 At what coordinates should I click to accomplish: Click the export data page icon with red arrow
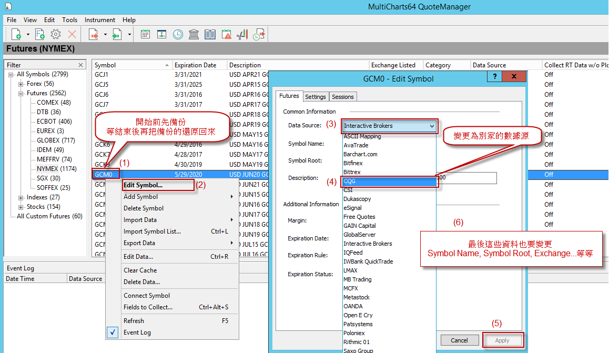click(x=94, y=35)
